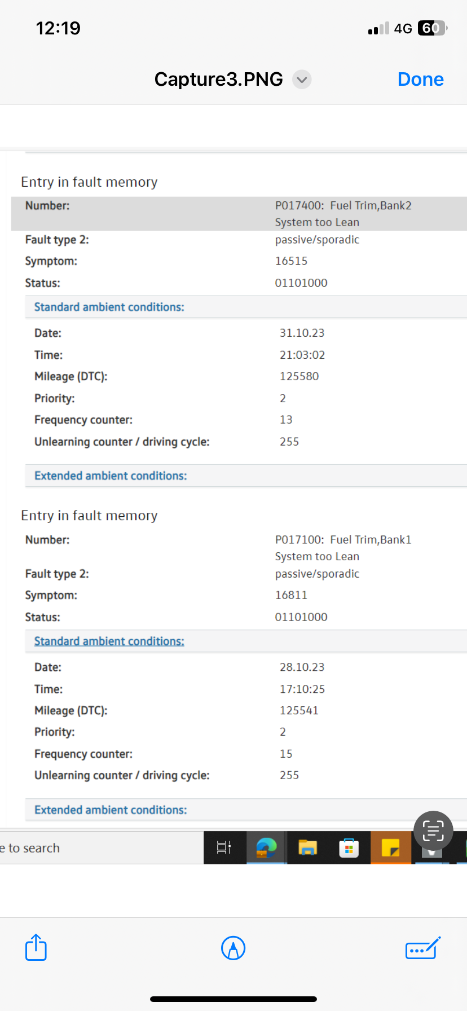Tap the Capture3.PNG file title
Viewport: 467px width, 1011px height.
(x=218, y=80)
